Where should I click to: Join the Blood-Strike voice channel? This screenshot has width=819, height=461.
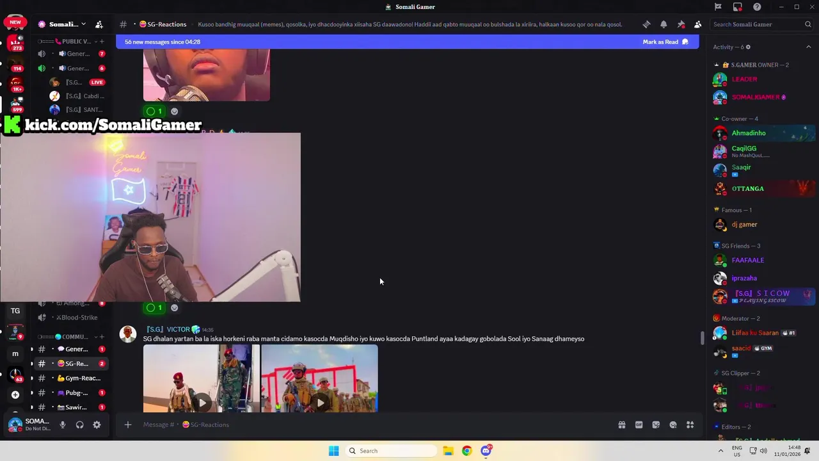pos(72,318)
